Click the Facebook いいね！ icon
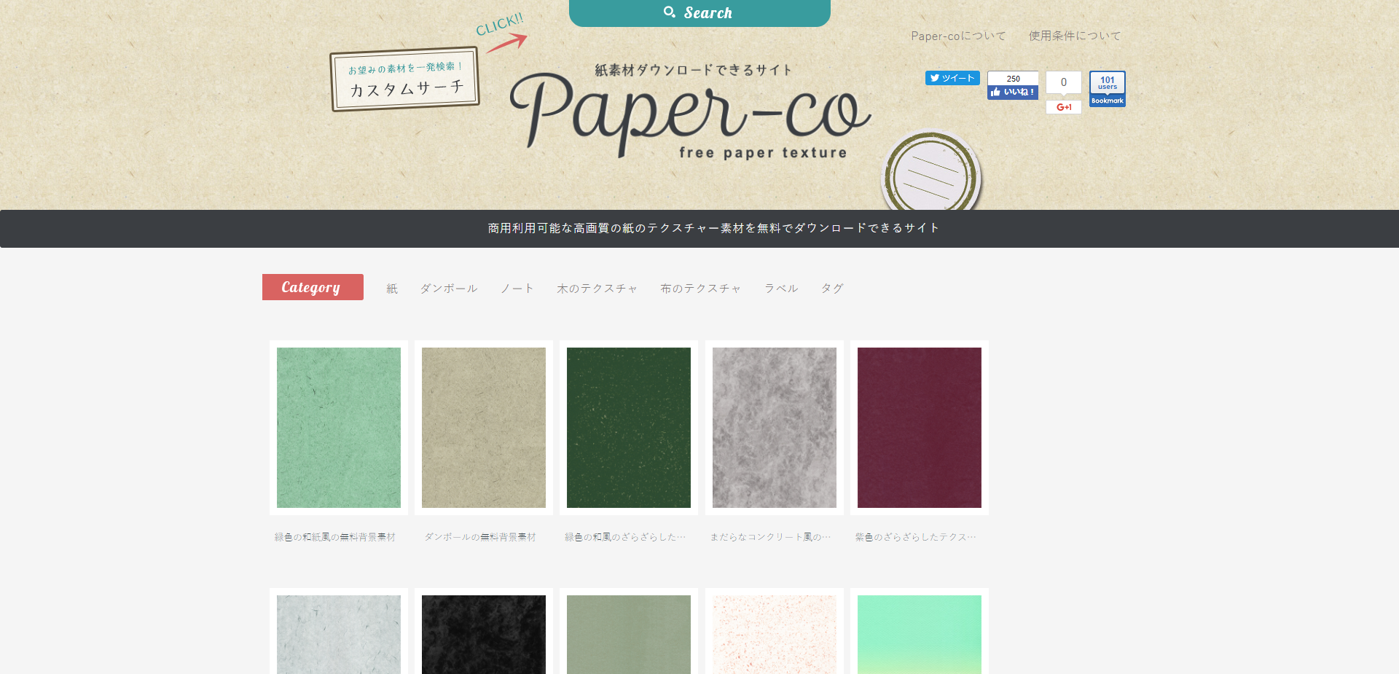This screenshot has height=674, width=1399. pyautogui.click(x=1012, y=91)
